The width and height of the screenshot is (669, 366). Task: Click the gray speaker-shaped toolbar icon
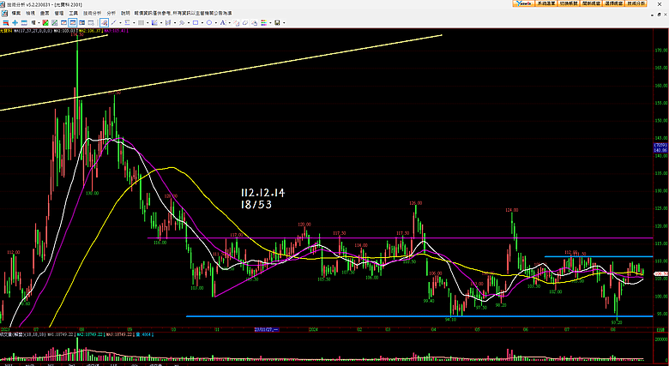(33, 22)
